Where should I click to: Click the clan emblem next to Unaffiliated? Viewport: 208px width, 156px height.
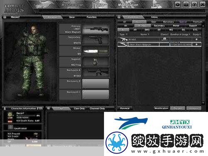(x=10, y=127)
